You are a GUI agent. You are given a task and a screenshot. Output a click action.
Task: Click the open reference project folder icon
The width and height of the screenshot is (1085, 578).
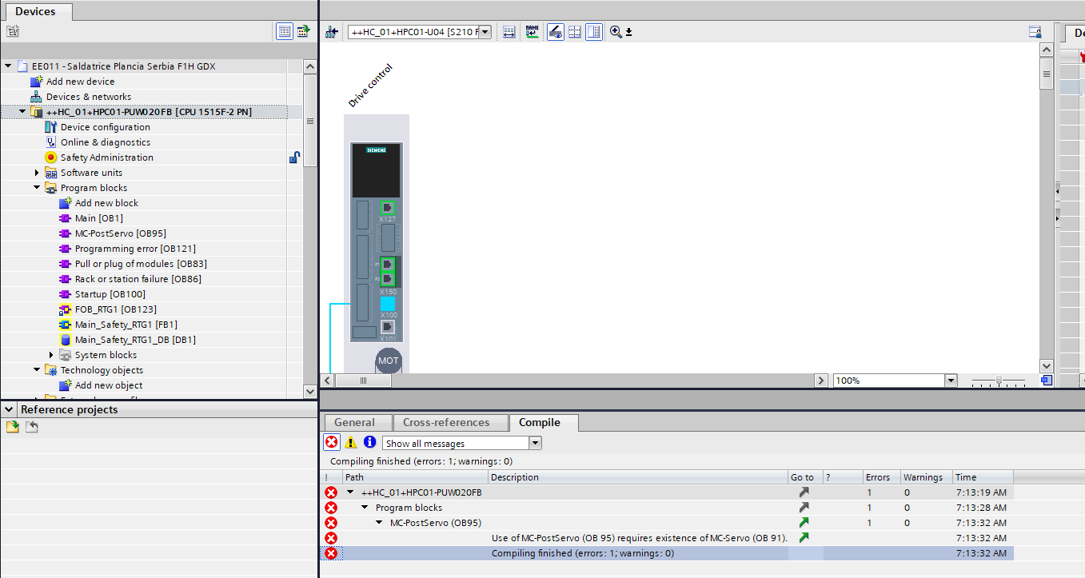pos(12,427)
